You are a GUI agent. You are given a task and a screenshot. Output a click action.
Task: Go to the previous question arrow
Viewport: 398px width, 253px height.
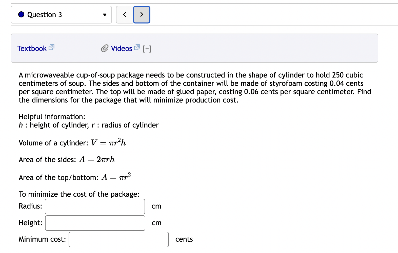coord(125,15)
